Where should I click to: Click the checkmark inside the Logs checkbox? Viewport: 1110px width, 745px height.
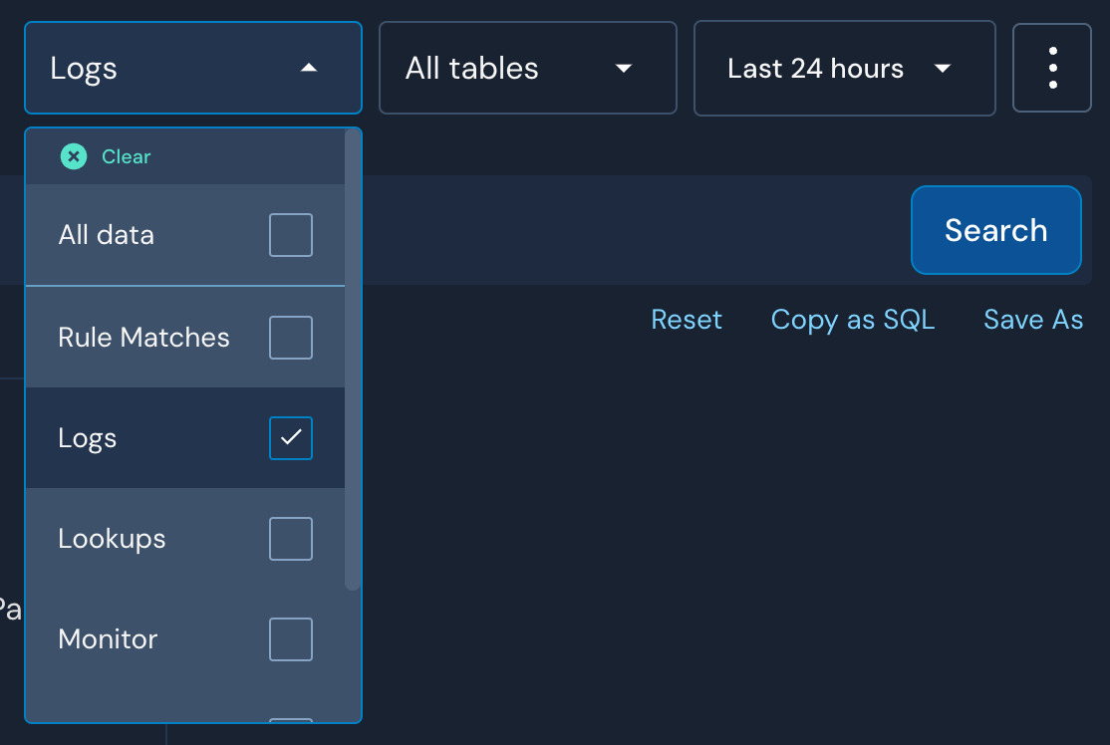290,437
